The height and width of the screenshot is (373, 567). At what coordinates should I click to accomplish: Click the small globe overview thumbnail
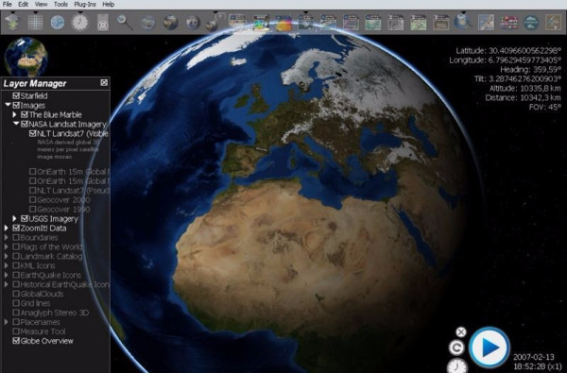[26, 57]
